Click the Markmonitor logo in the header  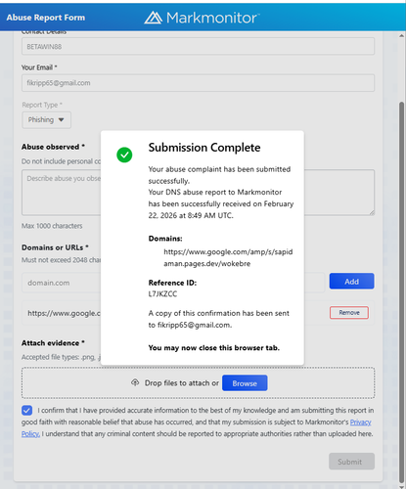click(x=203, y=18)
